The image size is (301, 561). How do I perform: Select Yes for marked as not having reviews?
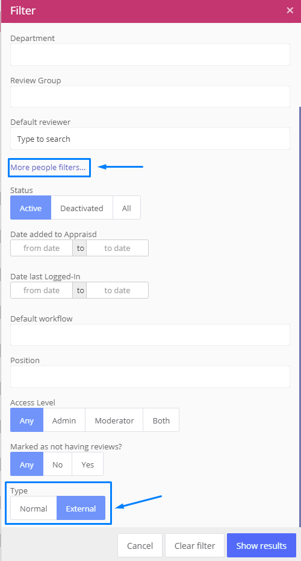coord(87,464)
